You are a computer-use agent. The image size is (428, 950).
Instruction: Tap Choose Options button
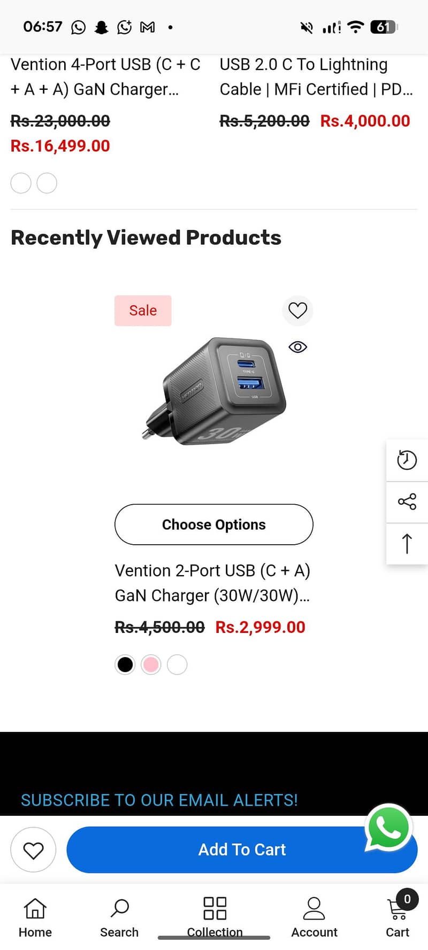pos(214,524)
